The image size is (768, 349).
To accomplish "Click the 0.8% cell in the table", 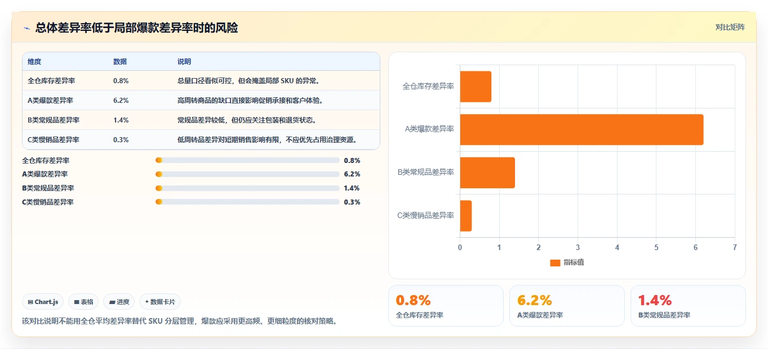I will 121,81.
